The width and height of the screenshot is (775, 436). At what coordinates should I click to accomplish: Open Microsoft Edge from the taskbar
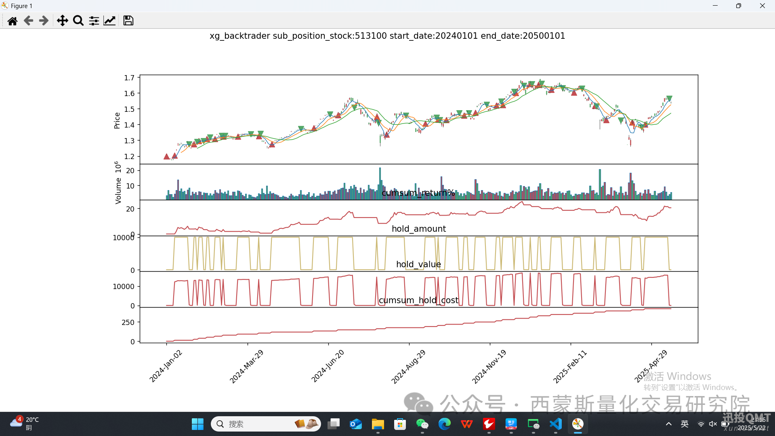(x=445, y=424)
